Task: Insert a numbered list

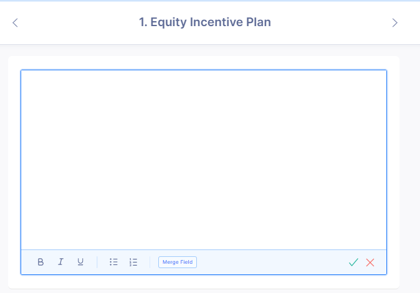Action: click(x=133, y=262)
